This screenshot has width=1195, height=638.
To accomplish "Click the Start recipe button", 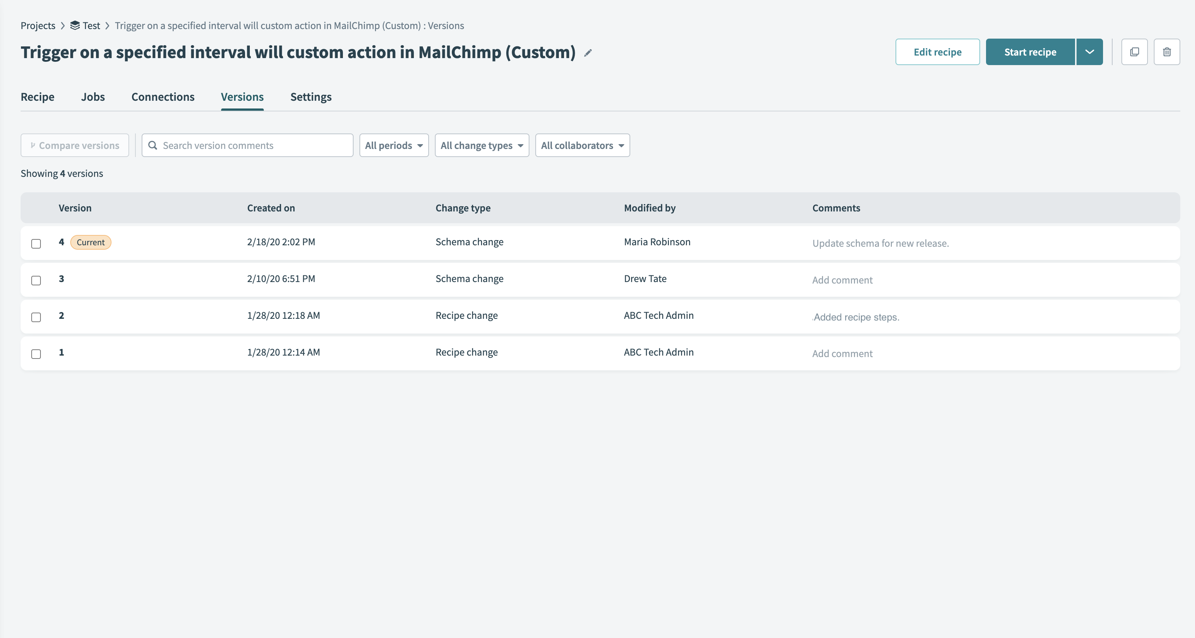I will [x=1030, y=52].
